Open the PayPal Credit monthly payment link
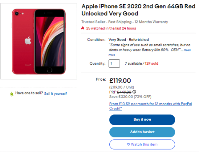This screenshot has height=152, width=199. (150, 106)
